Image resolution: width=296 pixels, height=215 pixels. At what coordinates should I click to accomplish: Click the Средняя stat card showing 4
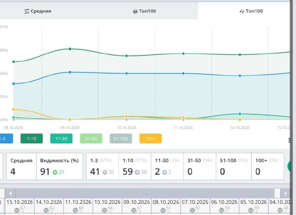click(21, 166)
